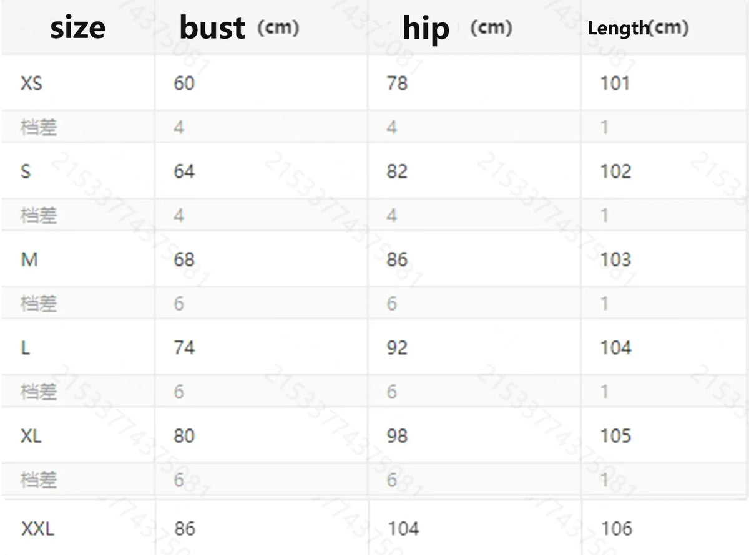The image size is (749, 555).
Task: Click bust value 60 for XS
Action: (x=184, y=83)
